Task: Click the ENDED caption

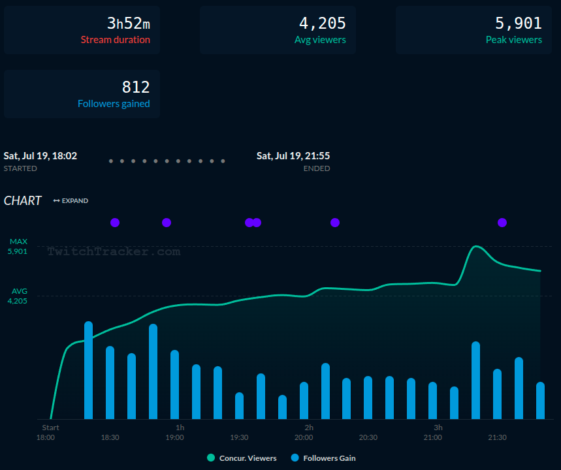Action: tap(317, 168)
